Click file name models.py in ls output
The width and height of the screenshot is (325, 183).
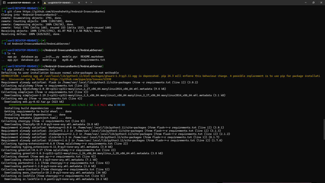(x=49, y=60)
